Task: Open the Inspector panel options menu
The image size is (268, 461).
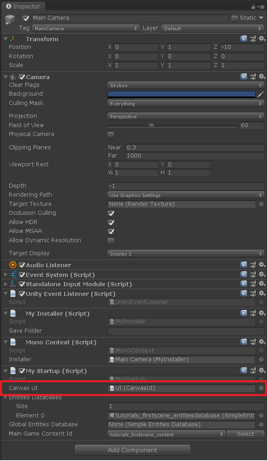Action: 261,6
